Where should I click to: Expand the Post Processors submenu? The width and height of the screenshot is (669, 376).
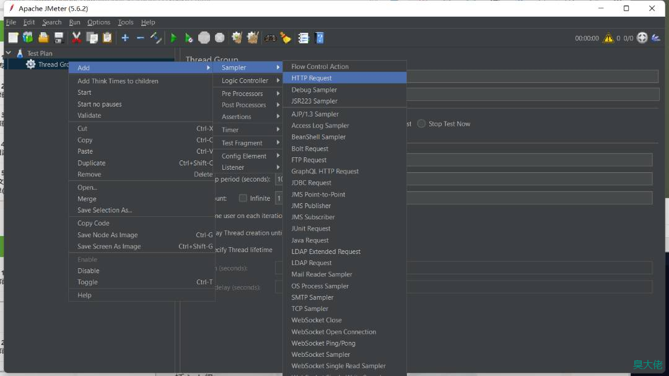pyautogui.click(x=248, y=105)
